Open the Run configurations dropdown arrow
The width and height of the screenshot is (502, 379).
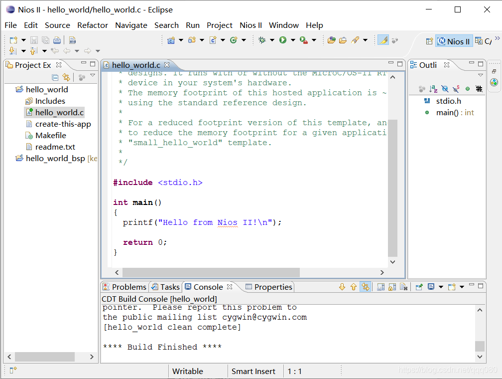[293, 40]
